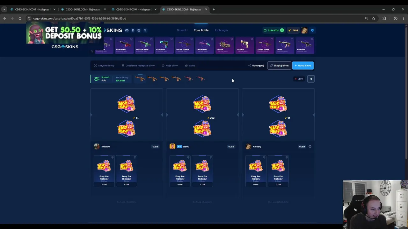Open the user profile avatar in the header
This screenshot has height=229, width=408.
pyautogui.click(x=304, y=30)
